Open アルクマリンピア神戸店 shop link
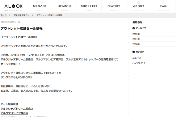This screenshot has height=117, width=176. coord(14,113)
